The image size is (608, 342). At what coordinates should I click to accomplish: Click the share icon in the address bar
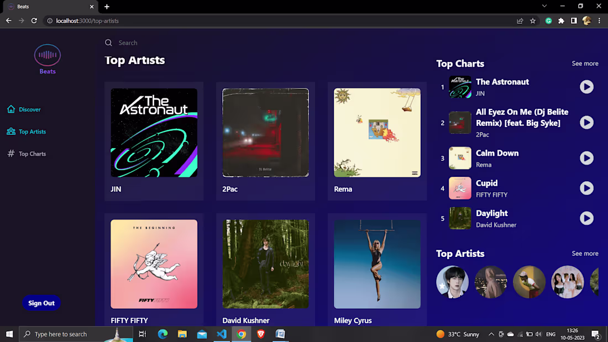point(520,20)
